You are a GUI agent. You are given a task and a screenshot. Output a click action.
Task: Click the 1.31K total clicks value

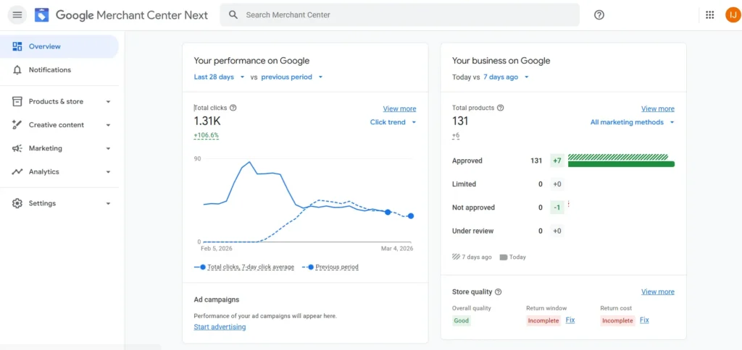click(207, 121)
